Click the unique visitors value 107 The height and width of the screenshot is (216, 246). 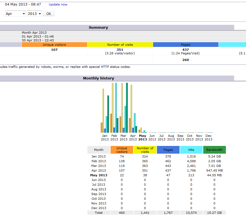pos(54,50)
